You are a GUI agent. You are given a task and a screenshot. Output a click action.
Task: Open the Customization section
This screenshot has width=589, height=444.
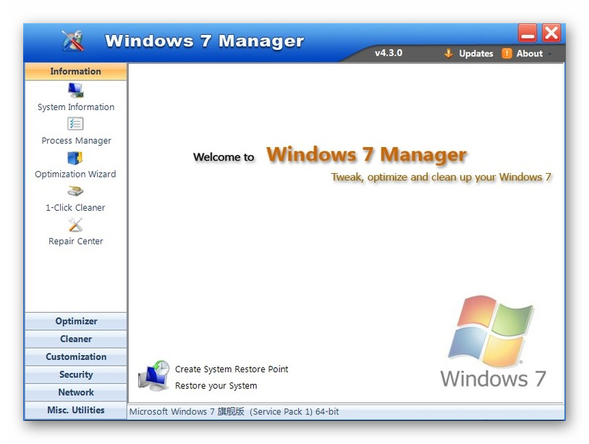[x=76, y=357]
